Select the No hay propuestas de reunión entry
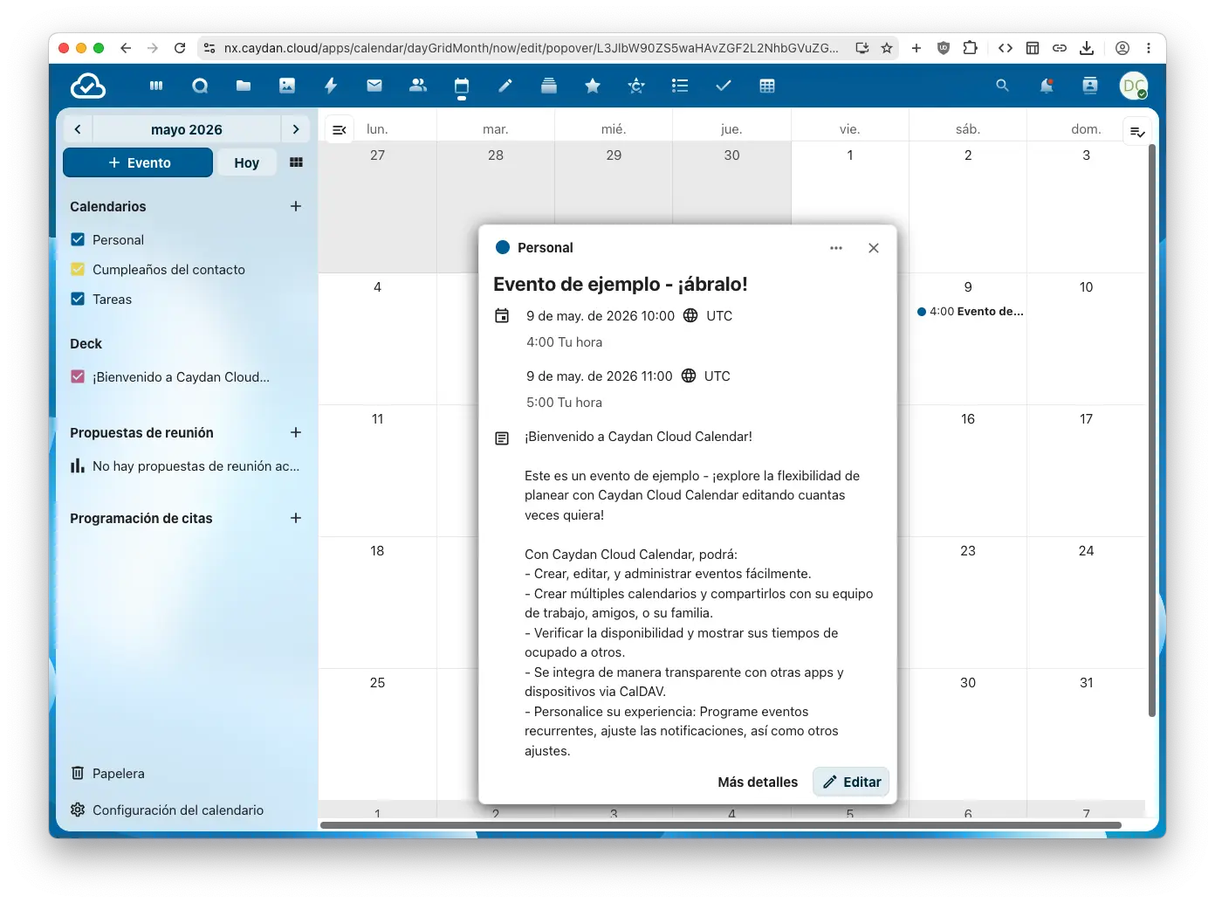This screenshot has width=1215, height=903. tap(185, 466)
